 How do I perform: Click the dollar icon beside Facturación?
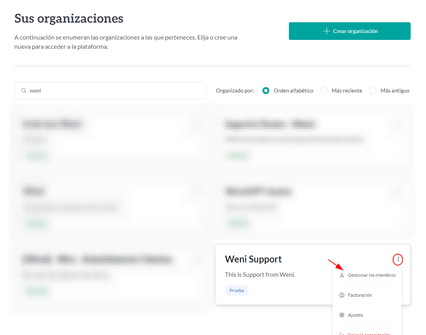pyautogui.click(x=342, y=295)
